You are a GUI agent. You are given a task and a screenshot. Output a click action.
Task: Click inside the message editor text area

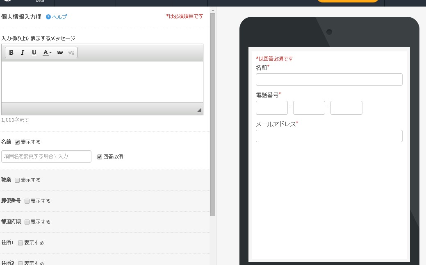point(102,82)
